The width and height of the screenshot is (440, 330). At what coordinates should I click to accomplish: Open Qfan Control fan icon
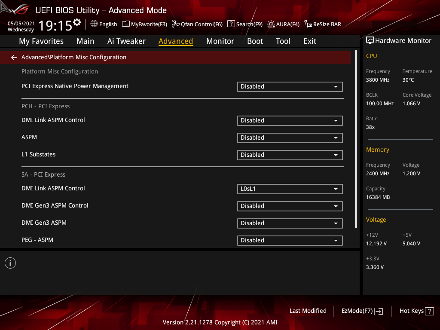click(176, 24)
